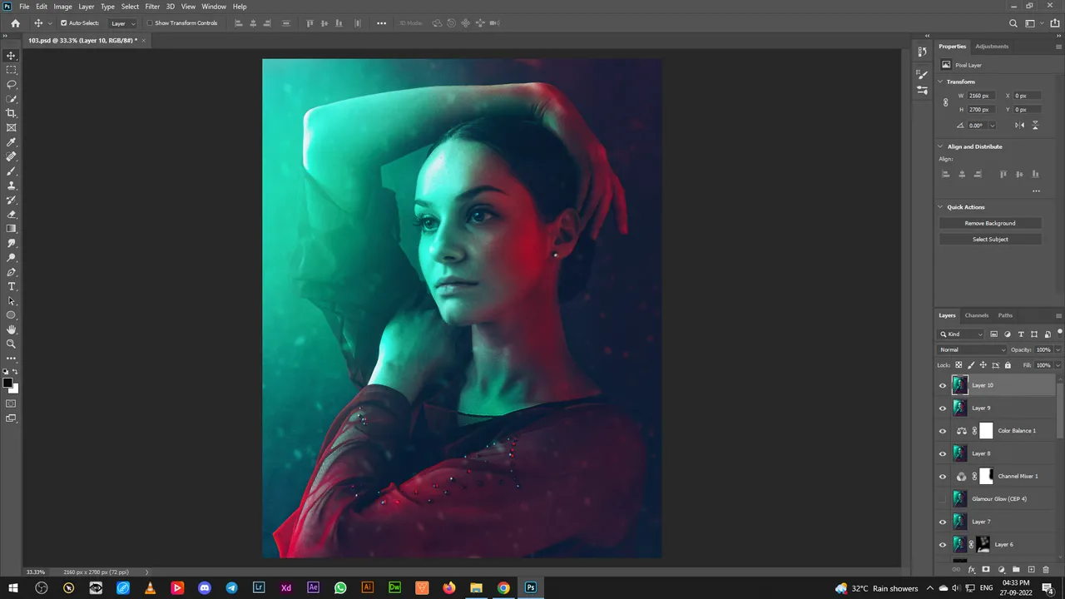Hide Layer 9 using eye icon
The height and width of the screenshot is (599, 1065).
pos(943,408)
